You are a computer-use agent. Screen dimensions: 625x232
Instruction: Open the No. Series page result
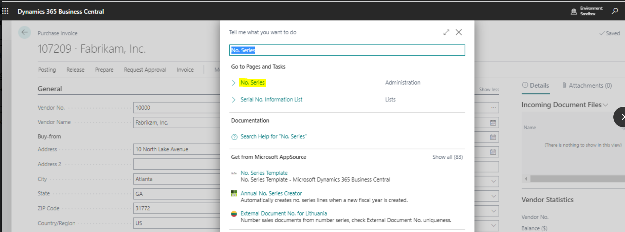252,82
